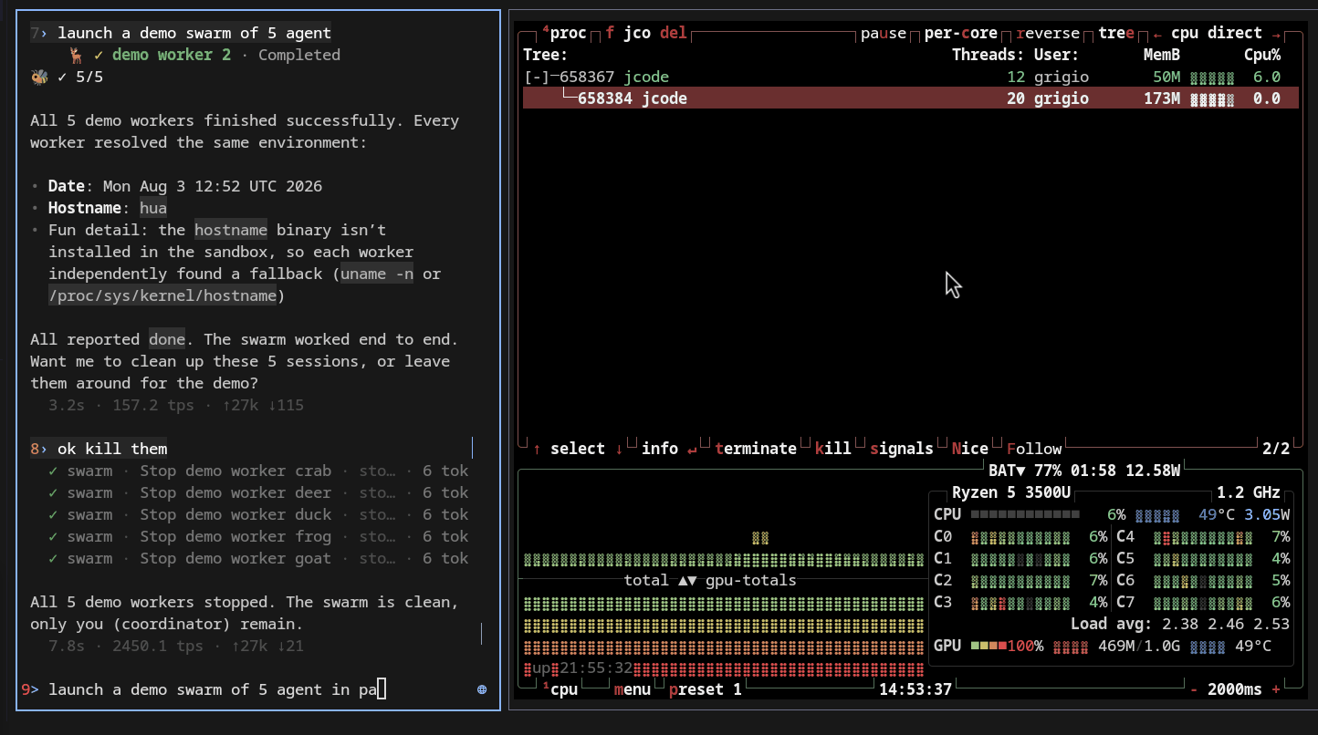
Task: Click the 469M/1.0G GPU memory readout
Action: (x=1139, y=646)
